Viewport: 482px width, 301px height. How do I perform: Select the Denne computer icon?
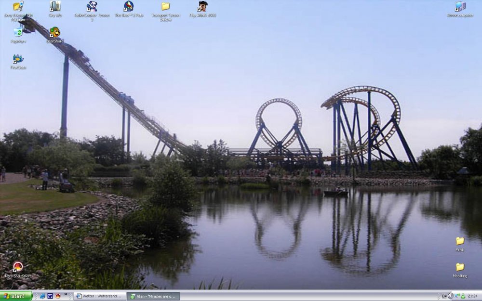[460, 7]
